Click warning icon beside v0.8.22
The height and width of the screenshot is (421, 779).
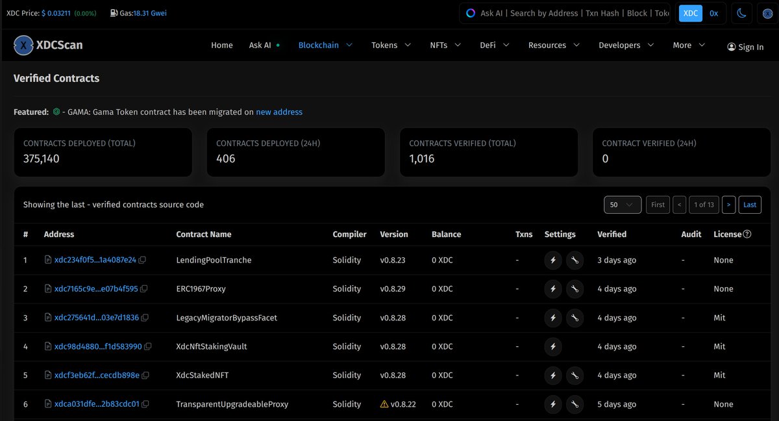click(x=384, y=404)
